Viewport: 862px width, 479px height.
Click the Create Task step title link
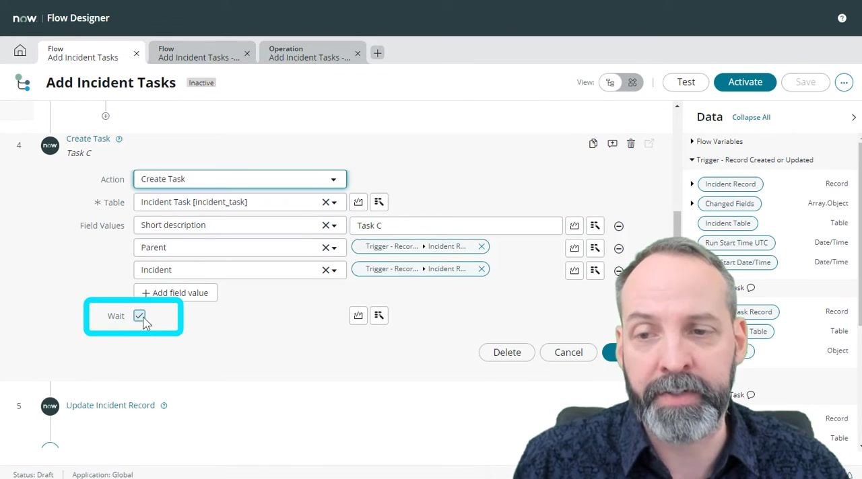(88, 139)
